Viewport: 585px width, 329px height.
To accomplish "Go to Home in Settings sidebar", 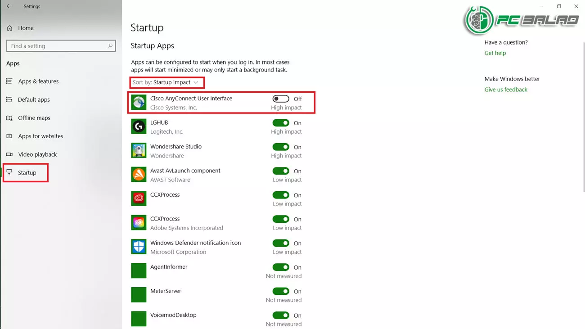I will coord(26,28).
